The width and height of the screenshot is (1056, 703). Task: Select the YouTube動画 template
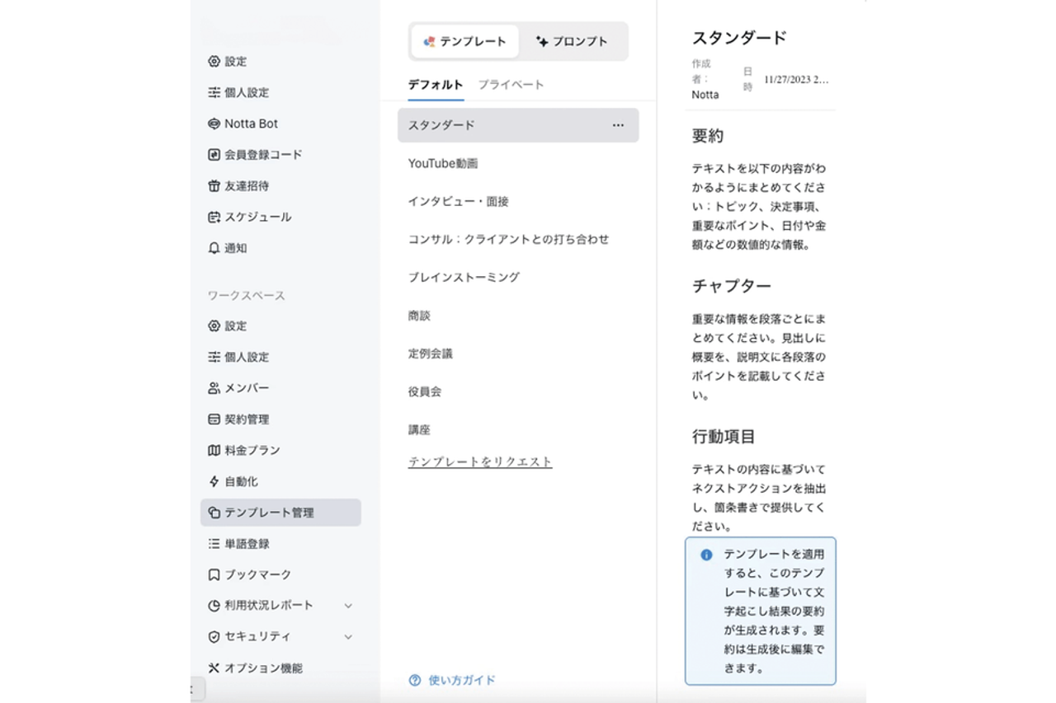[443, 164]
